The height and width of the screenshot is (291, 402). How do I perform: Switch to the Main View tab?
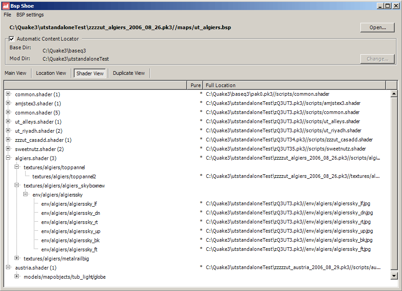coord(16,73)
